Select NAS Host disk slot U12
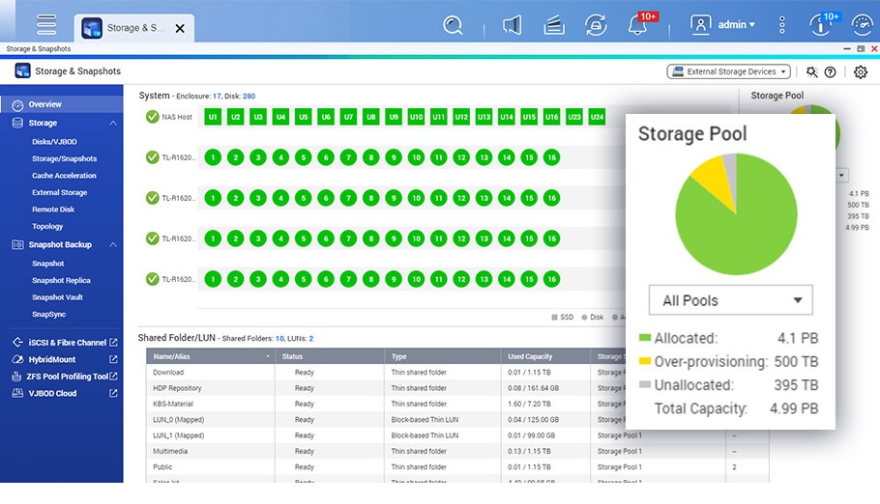The height and width of the screenshot is (504, 880). pyautogui.click(x=461, y=117)
